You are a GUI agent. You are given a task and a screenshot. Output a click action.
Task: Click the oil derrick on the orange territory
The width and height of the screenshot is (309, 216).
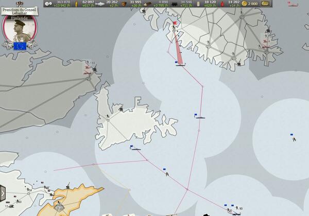(68, 186)
